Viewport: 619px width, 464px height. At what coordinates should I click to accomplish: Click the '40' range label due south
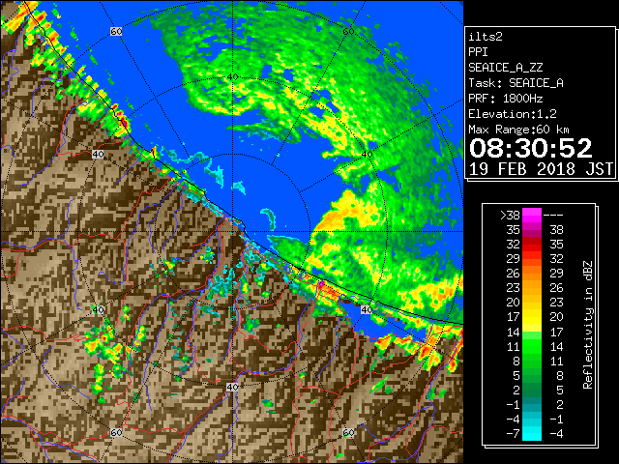tap(232, 387)
